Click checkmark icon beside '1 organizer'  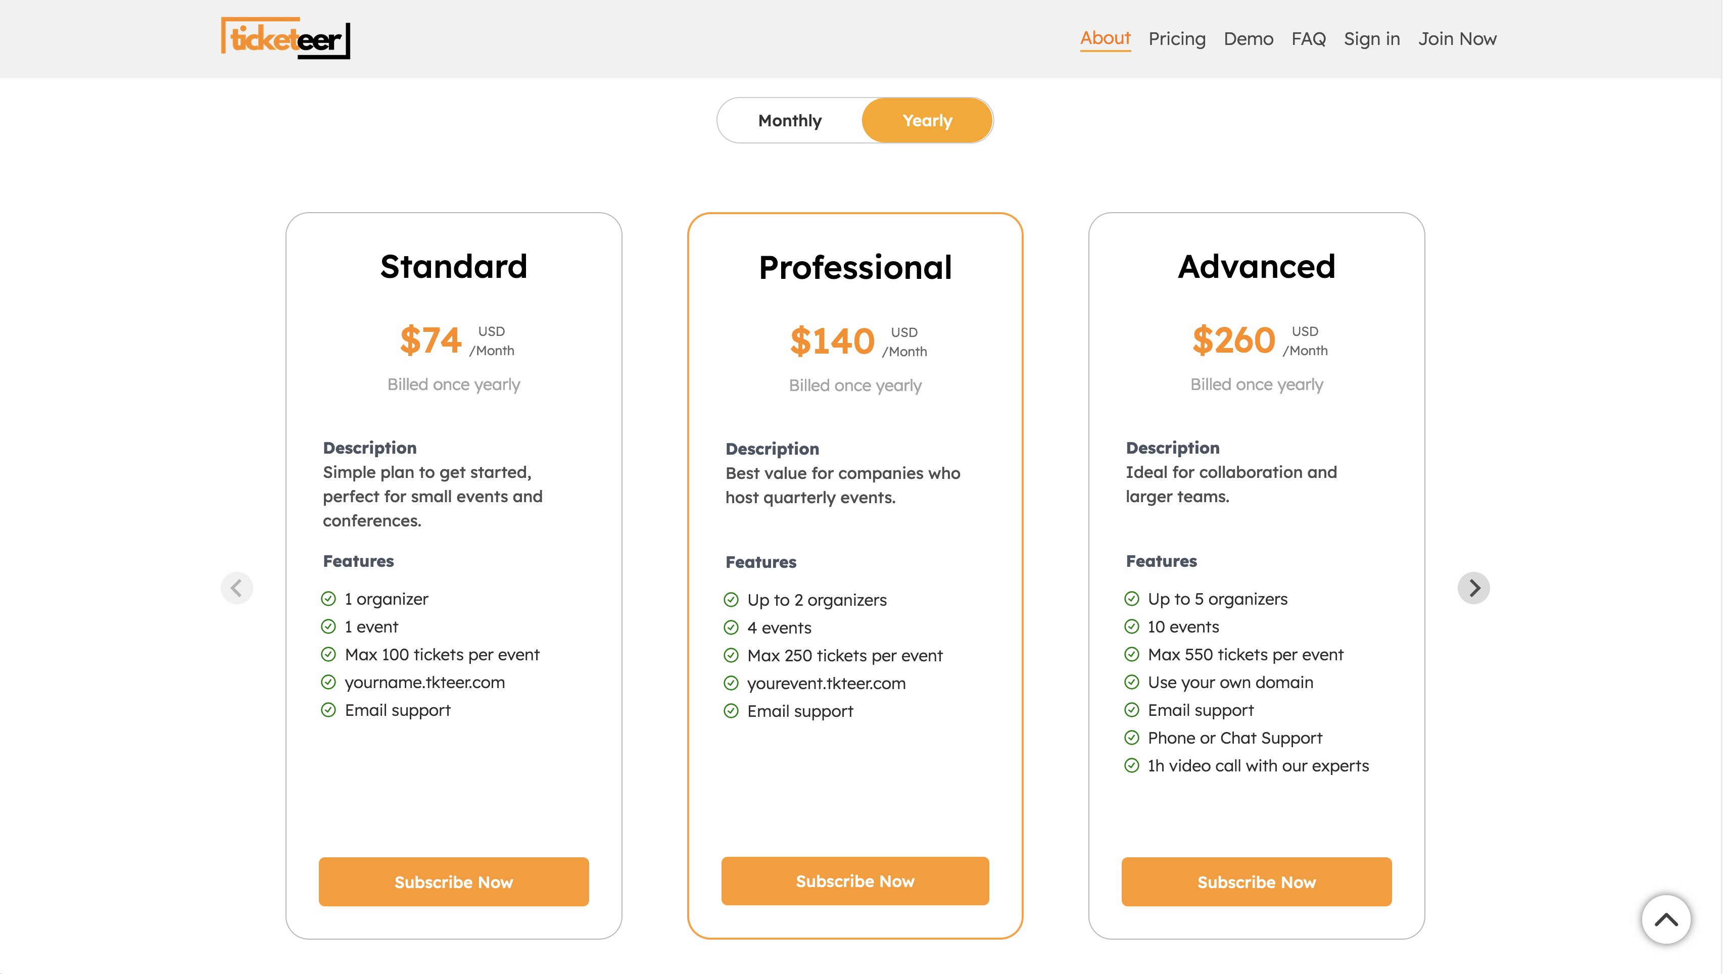tap(328, 599)
